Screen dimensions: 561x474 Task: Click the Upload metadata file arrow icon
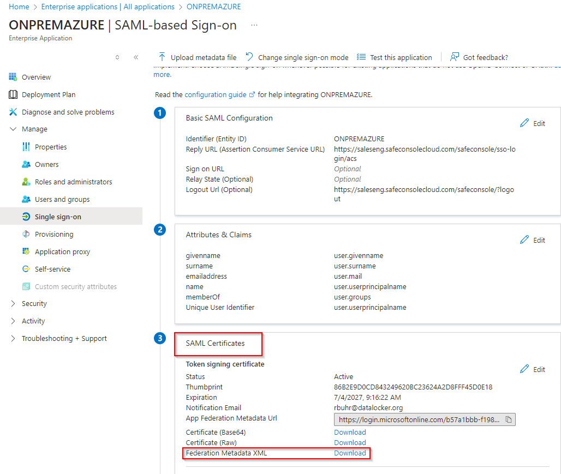[x=162, y=57]
